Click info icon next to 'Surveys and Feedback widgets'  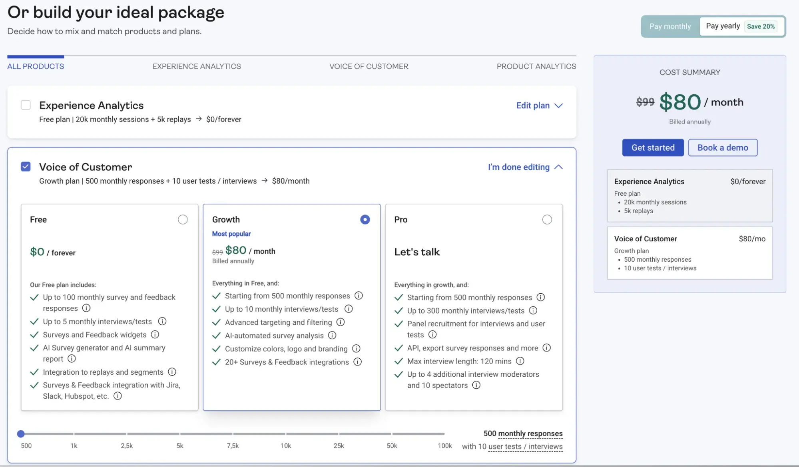pos(155,334)
